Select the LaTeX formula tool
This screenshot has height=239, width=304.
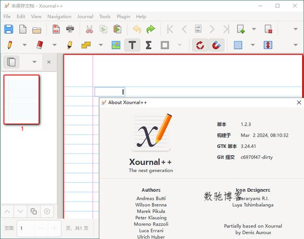149,45
